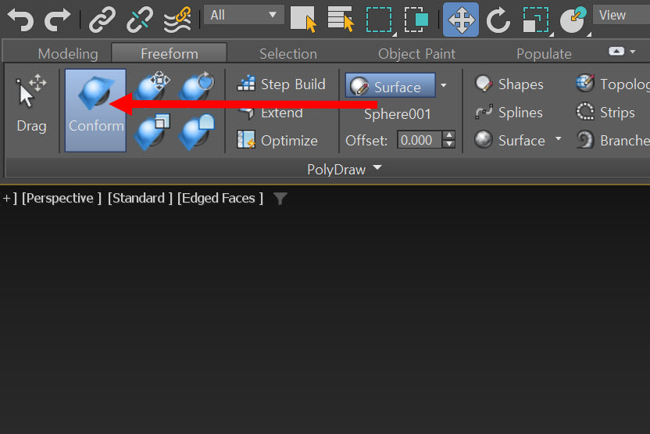
Task: Select the Move Conform brush icon
Action: click(x=152, y=87)
